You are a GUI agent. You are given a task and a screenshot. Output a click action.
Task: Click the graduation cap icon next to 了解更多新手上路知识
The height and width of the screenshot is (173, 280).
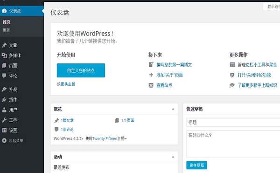(232, 85)
